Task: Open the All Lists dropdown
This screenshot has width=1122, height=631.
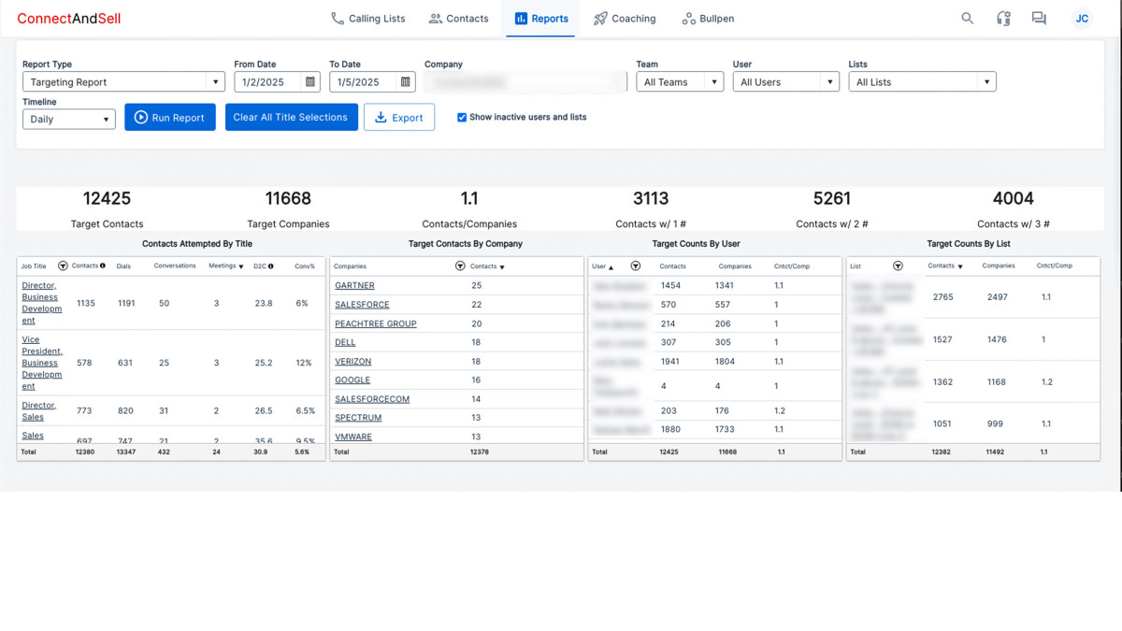Action: [x=922, y=82]
